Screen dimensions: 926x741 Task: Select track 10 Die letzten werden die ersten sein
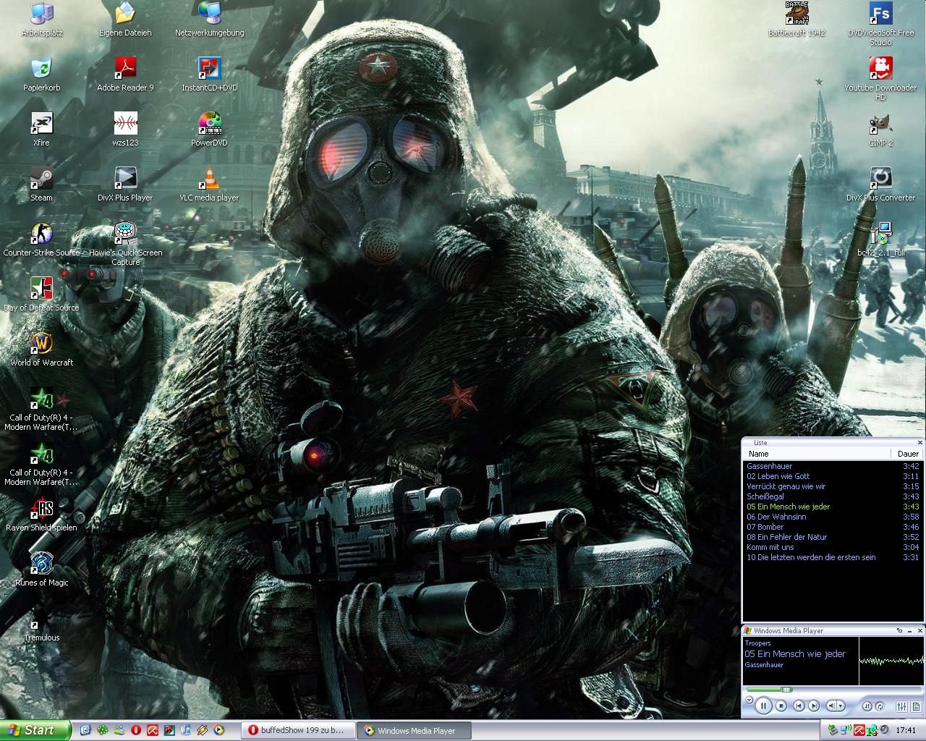[x=833, y=557]
